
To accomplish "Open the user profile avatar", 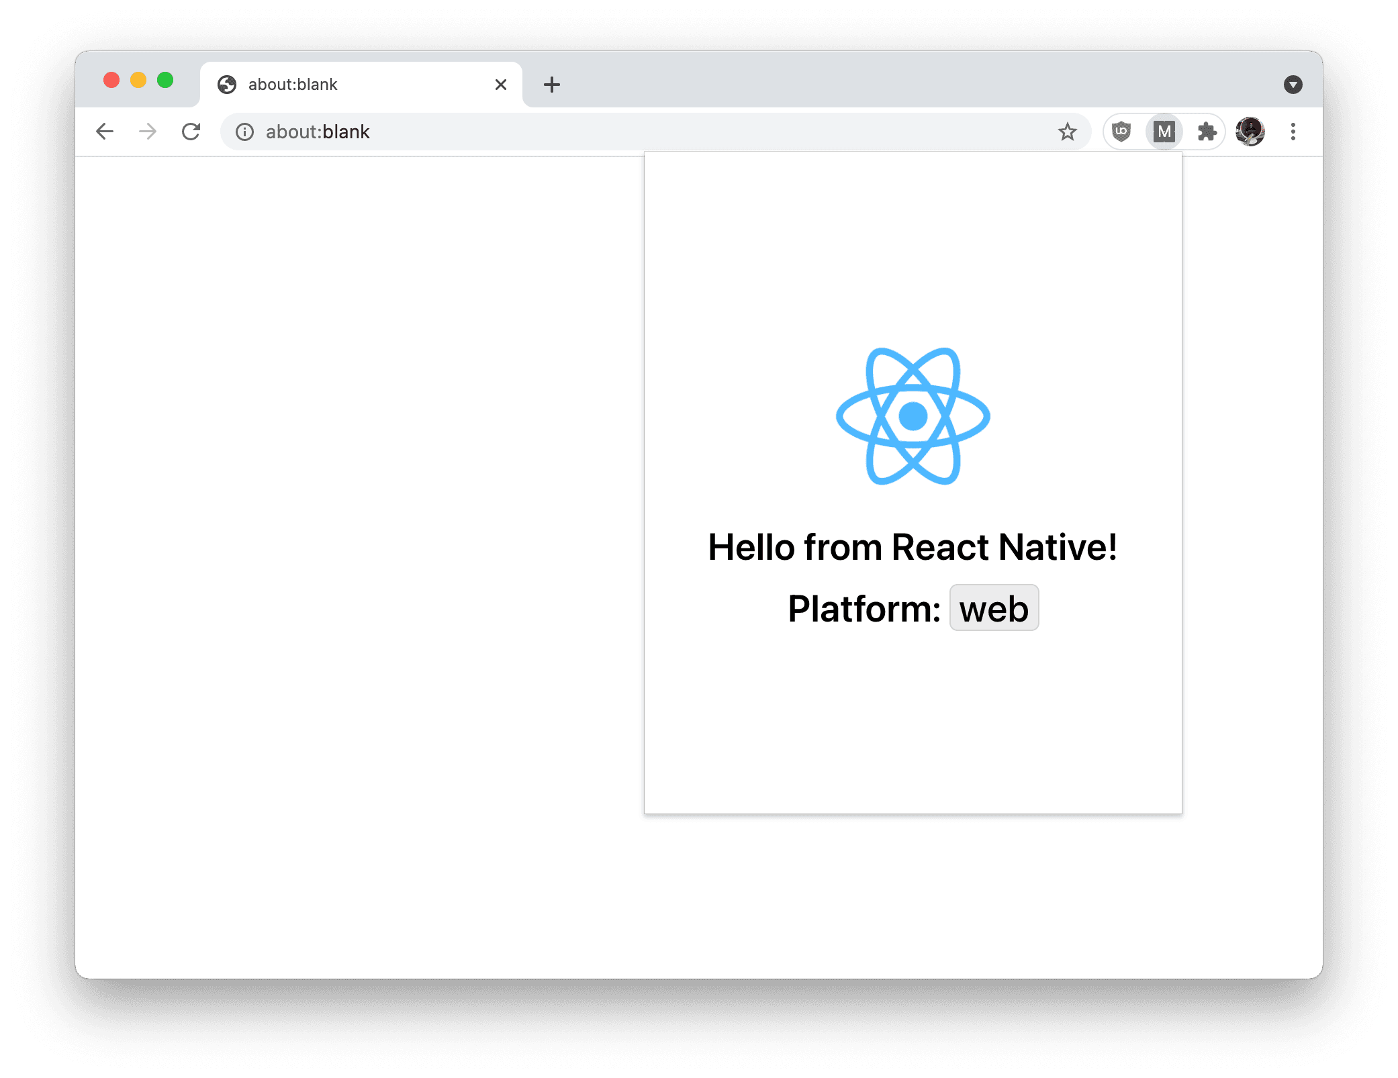I will (1250, 132).
